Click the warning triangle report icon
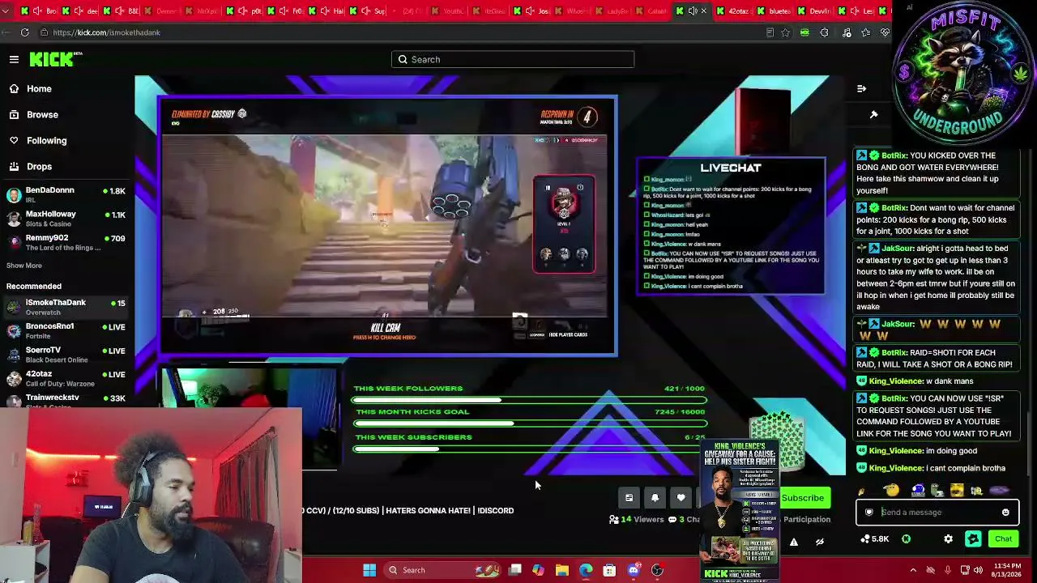 tap(794, 543)
